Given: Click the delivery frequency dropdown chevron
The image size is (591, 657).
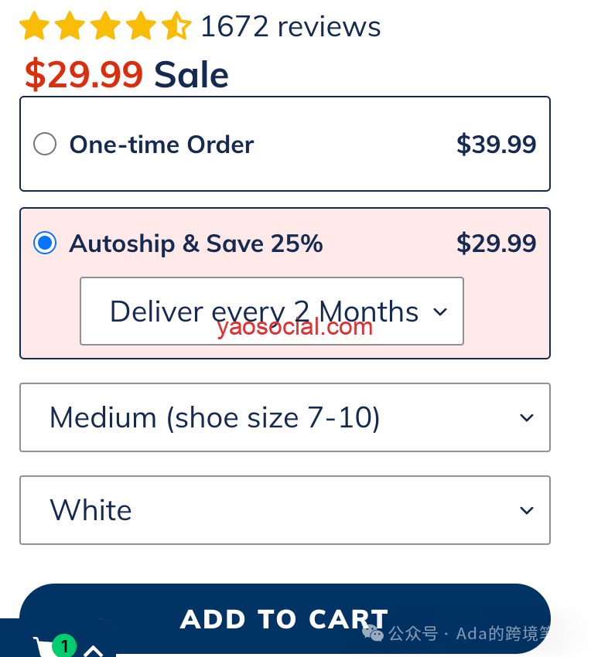Looking at the screenshot, I should point(440,311).
